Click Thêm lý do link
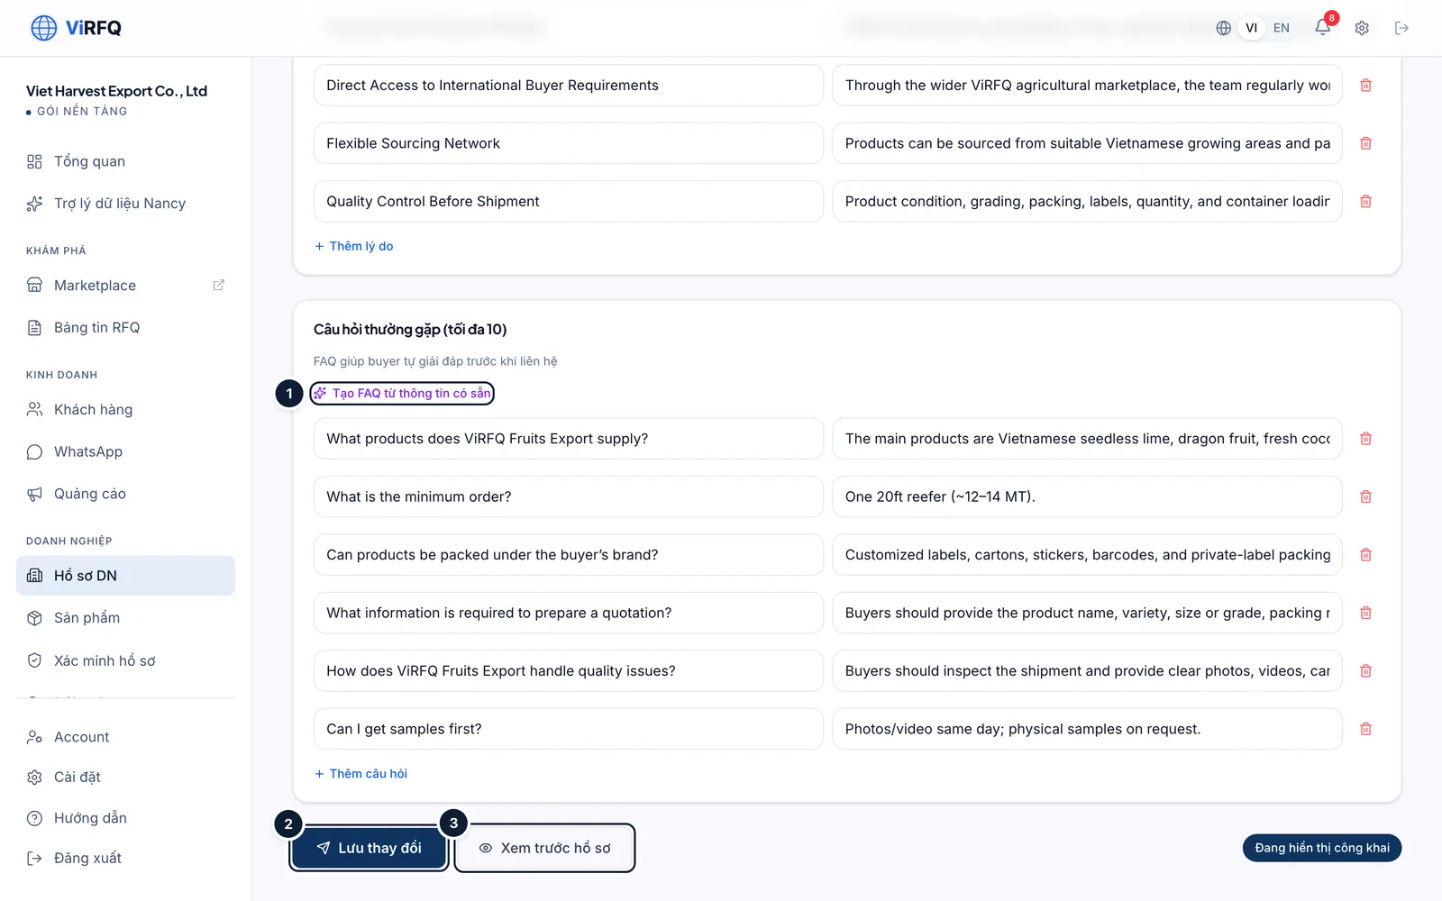This screenshot has width=1442, height=901. 353,246
